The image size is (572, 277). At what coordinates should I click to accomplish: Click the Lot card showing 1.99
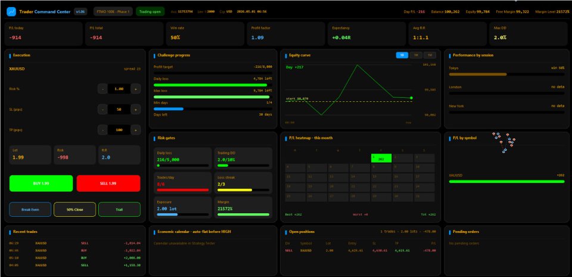pyautogui.click(x=30, y=155)
